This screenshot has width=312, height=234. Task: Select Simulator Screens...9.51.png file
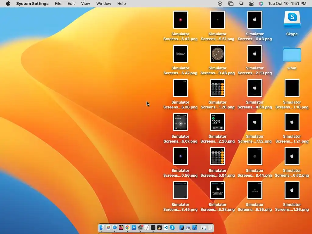tap(218, 19)
